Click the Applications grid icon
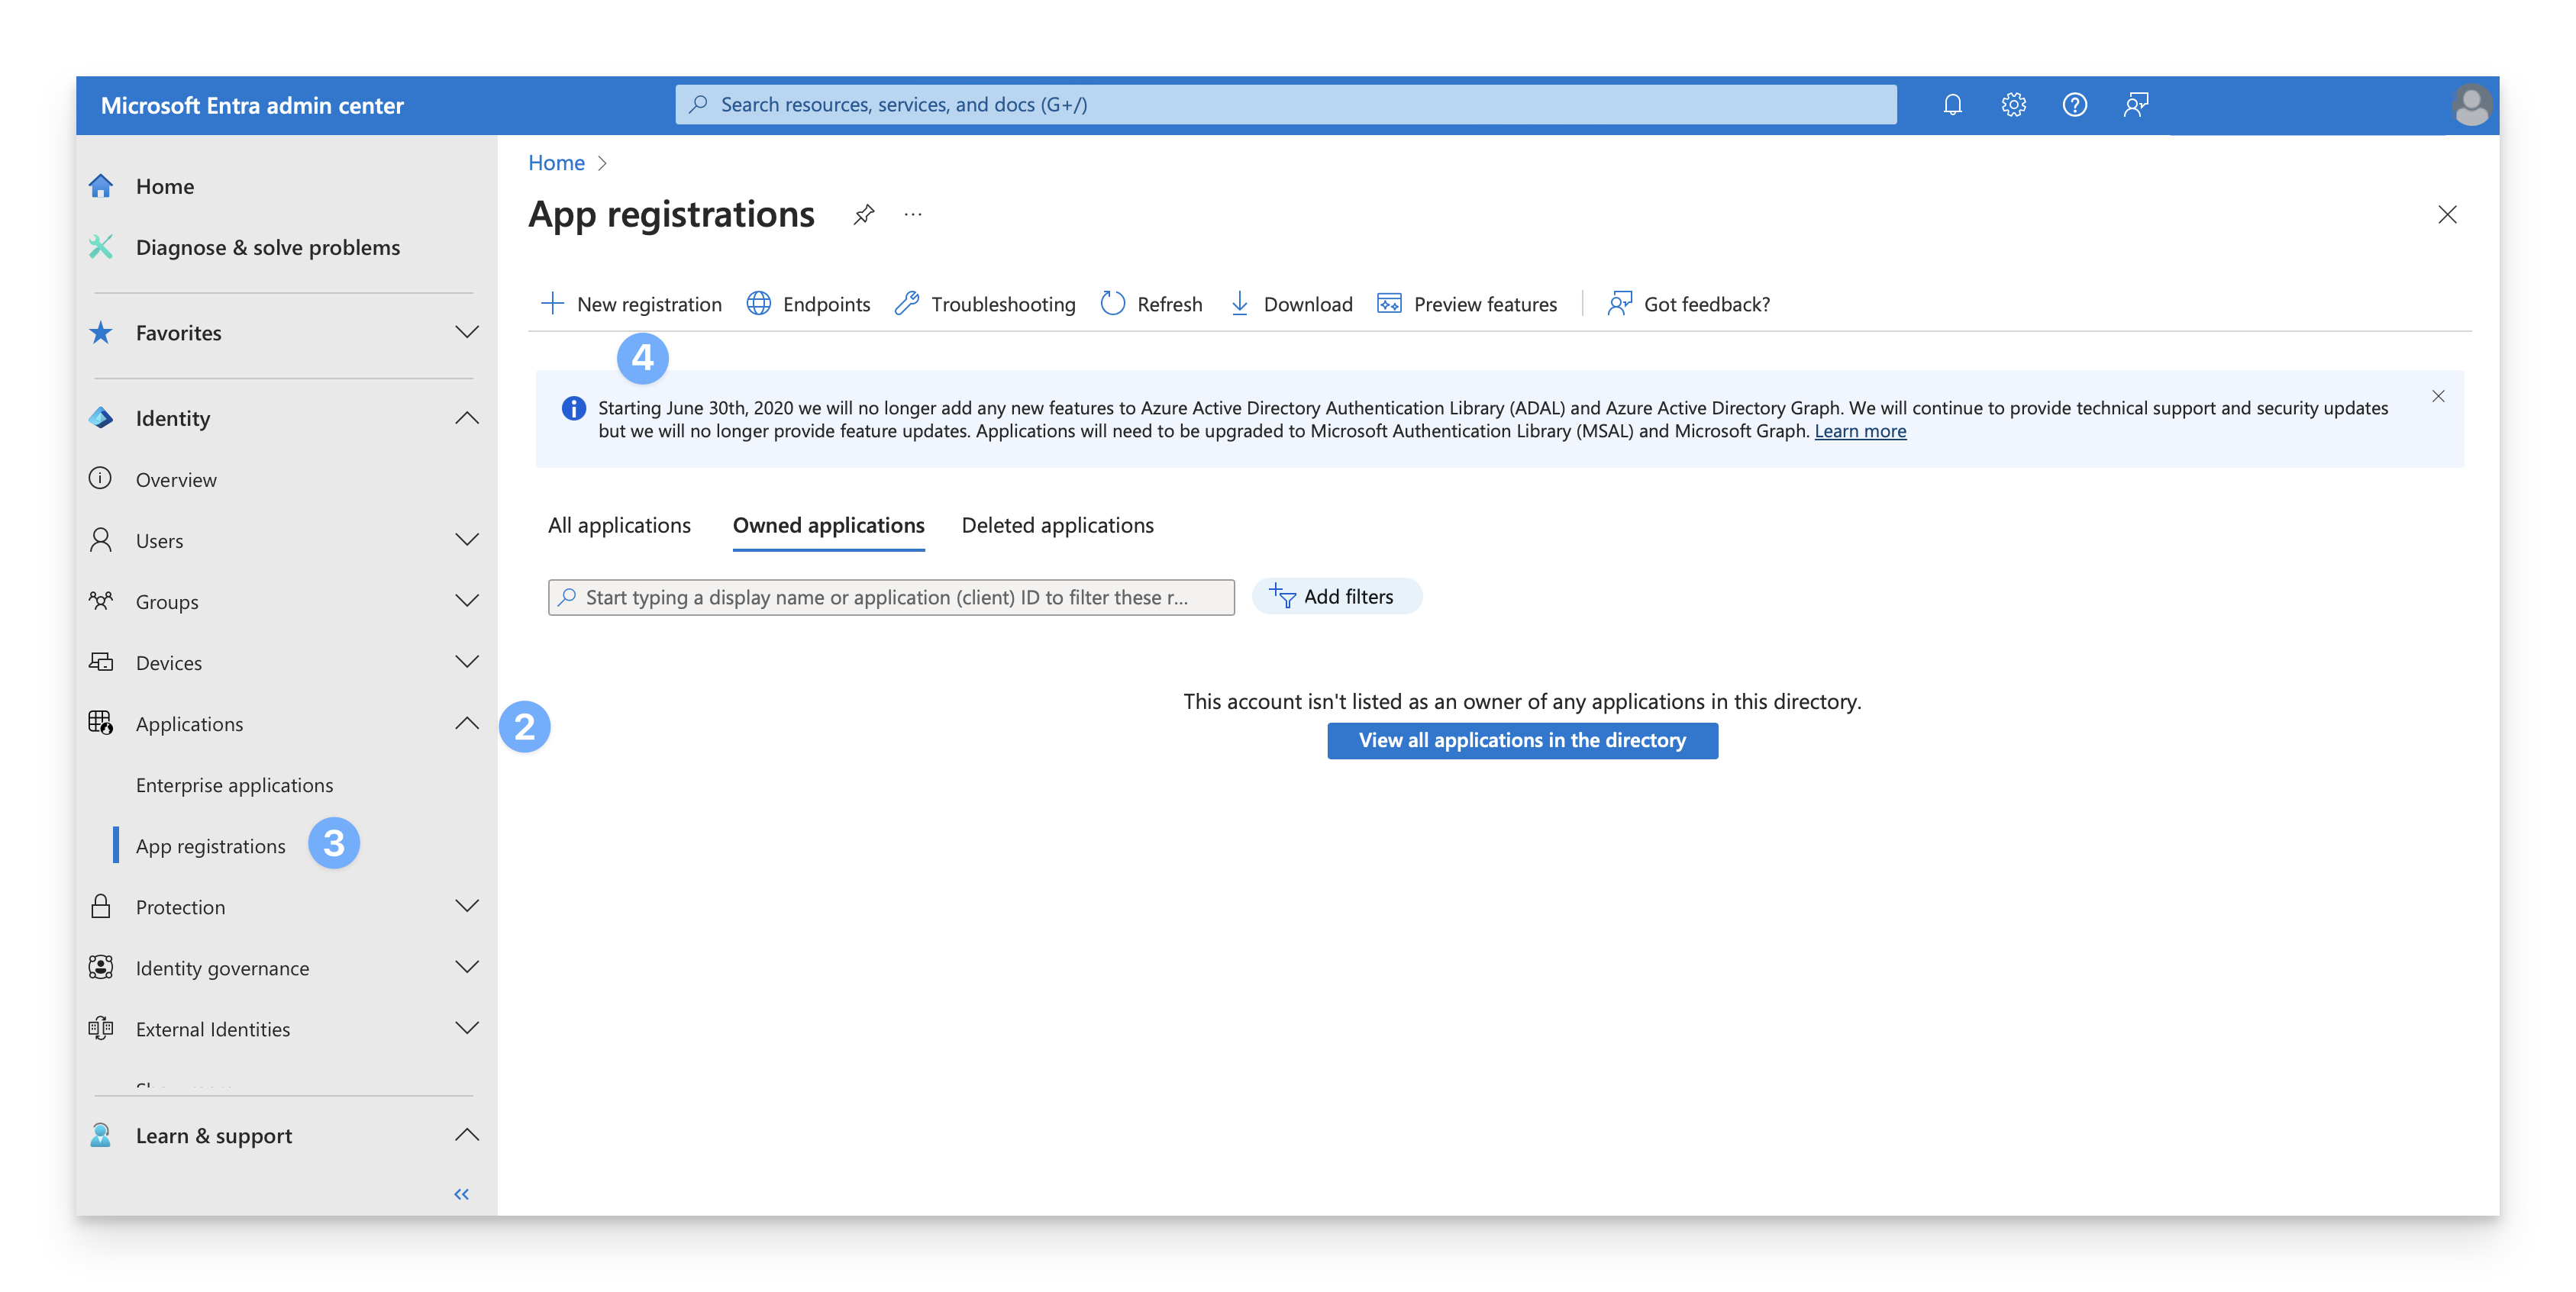 (x=101, y=723)
